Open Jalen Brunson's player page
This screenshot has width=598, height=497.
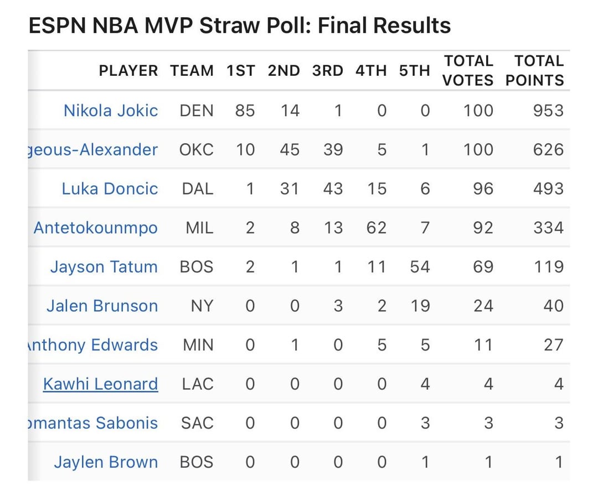[x=102, y=306]
